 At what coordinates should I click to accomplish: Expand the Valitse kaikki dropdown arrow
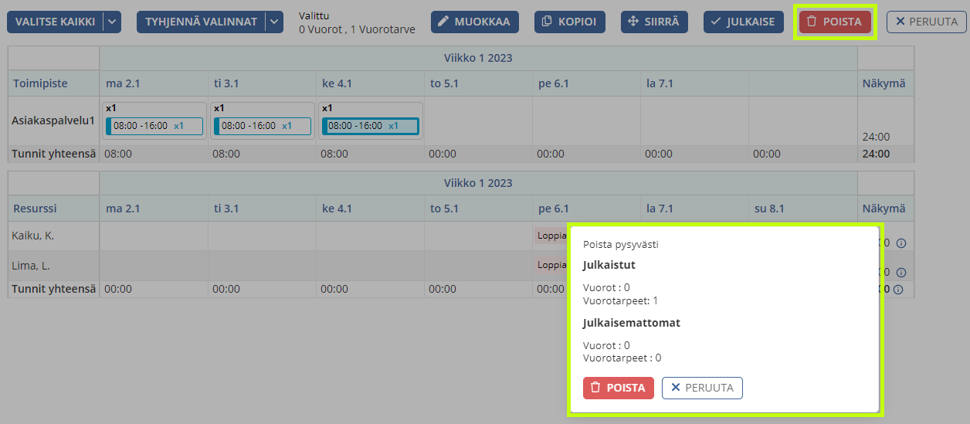click(113, 22)
